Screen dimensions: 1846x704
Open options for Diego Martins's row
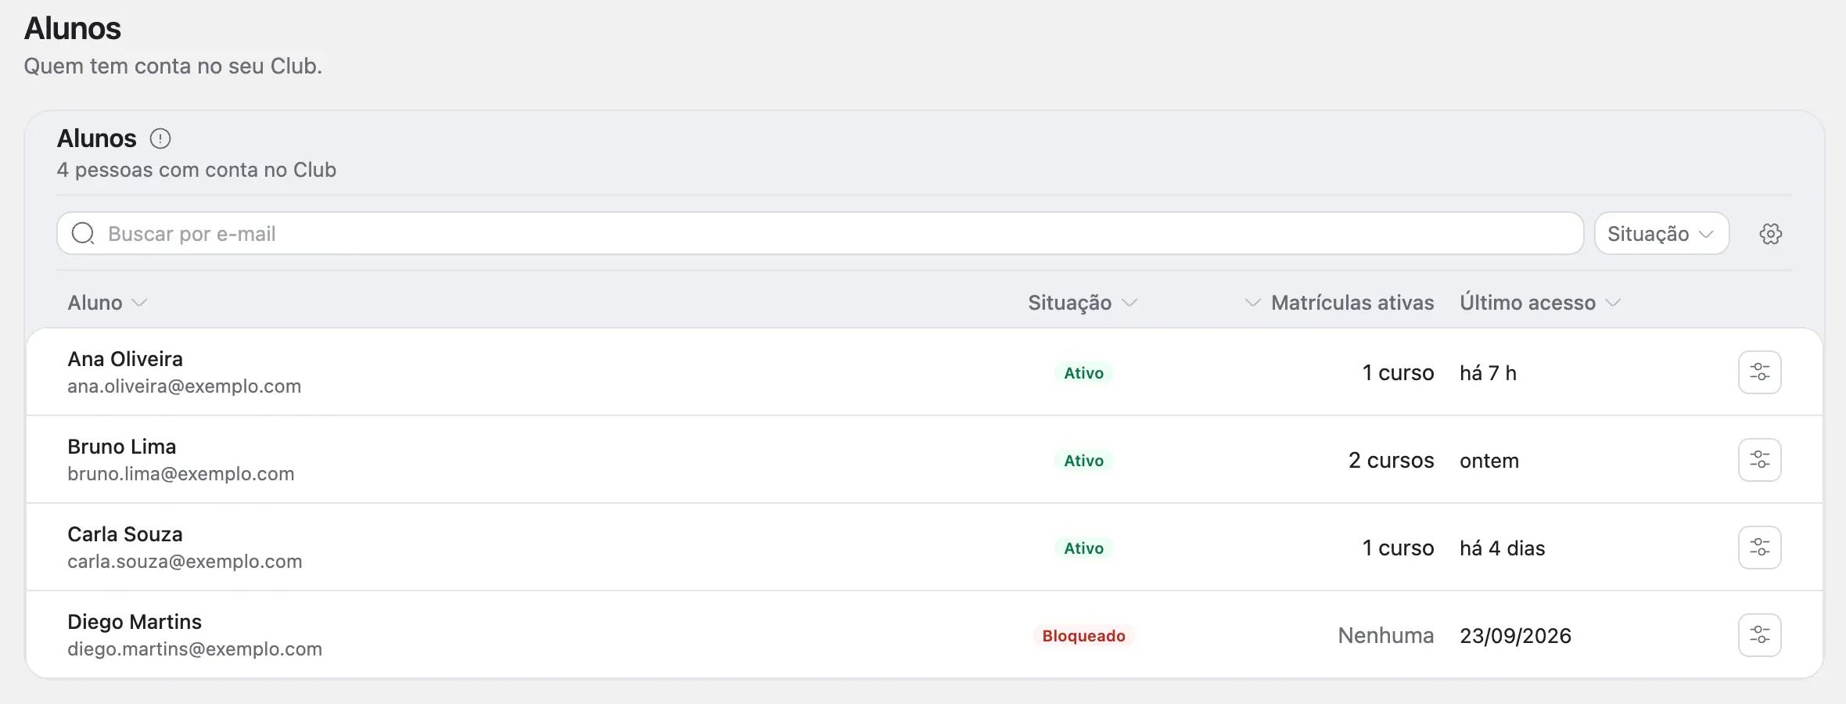click(x=1760, y=635)
